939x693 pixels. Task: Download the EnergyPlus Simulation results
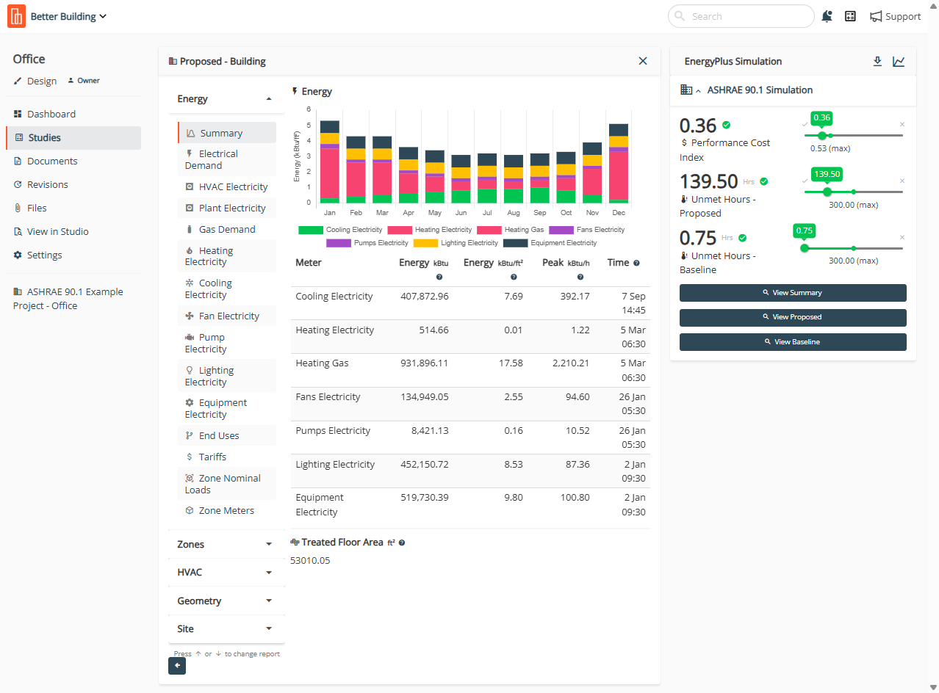coord(877,62)
